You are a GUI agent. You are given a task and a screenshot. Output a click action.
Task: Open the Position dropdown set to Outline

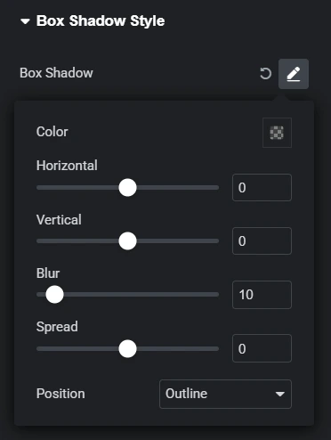click(225, 394)
